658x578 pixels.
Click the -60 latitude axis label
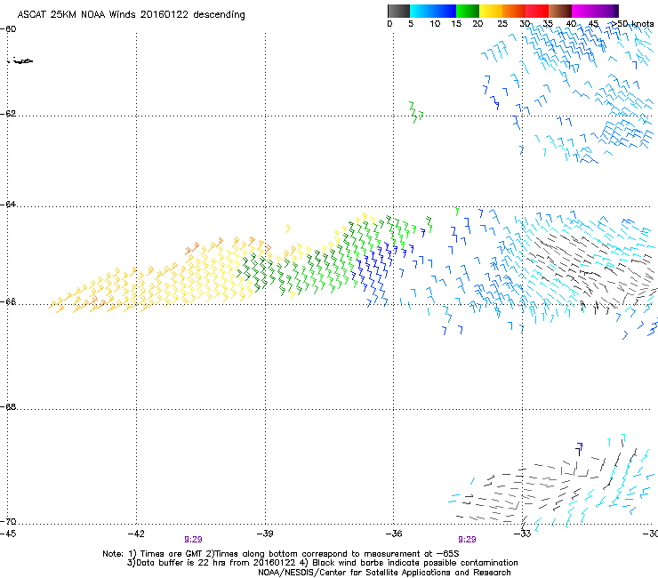click(x=8, y=29)
